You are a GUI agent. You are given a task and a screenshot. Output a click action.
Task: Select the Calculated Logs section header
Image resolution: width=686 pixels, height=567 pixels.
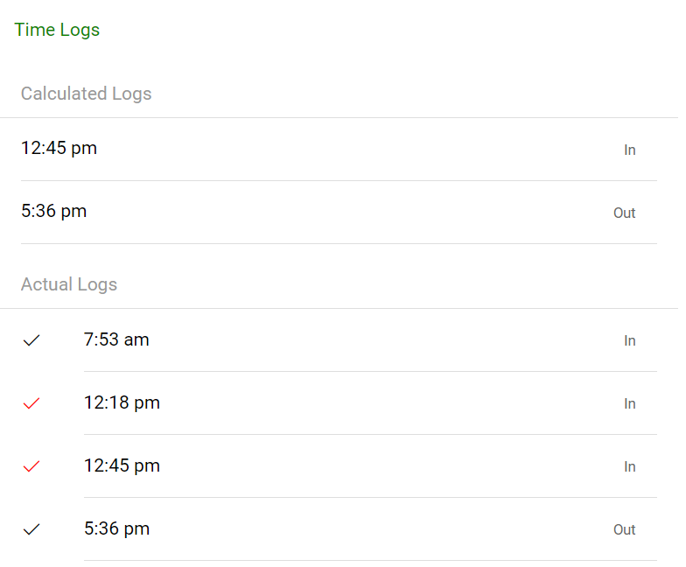pos(86,94)
